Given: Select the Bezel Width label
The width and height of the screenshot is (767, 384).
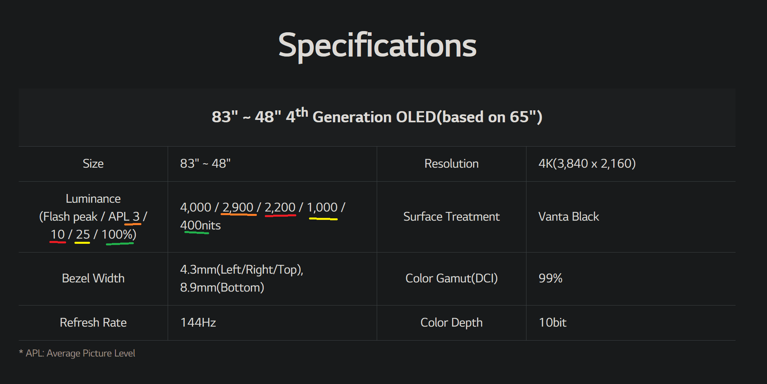Looking at the screenshot, I should 93,278.
